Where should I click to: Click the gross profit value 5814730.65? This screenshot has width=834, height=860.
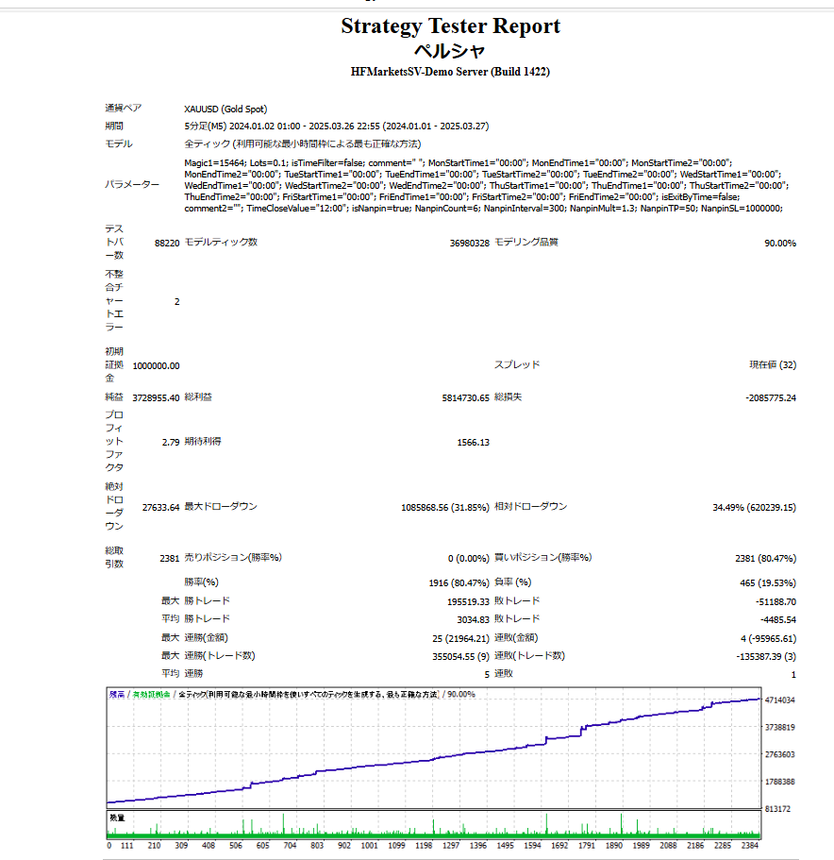click(466, 397)
